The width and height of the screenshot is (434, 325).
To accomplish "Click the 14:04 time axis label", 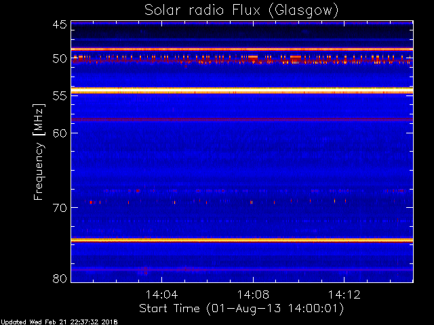I will click(x=161, y=295).
